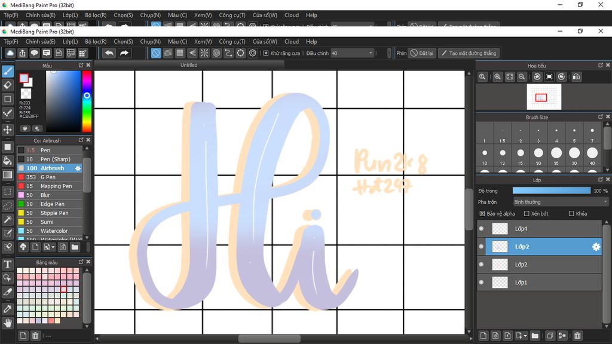Open Lớp(L) menu

[71, 41]
